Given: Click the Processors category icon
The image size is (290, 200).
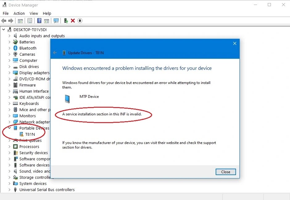Looking at the screenshot, I should point(15,146).
